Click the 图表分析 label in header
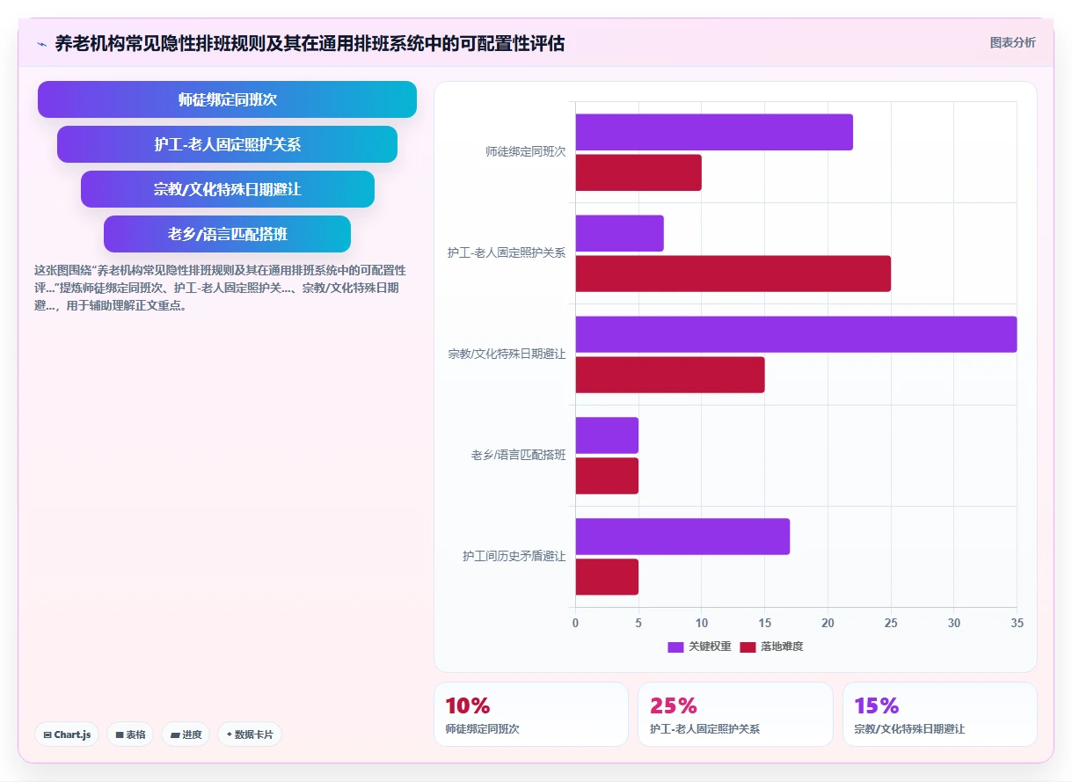 pyautogui.click(x=1012, y=42)
